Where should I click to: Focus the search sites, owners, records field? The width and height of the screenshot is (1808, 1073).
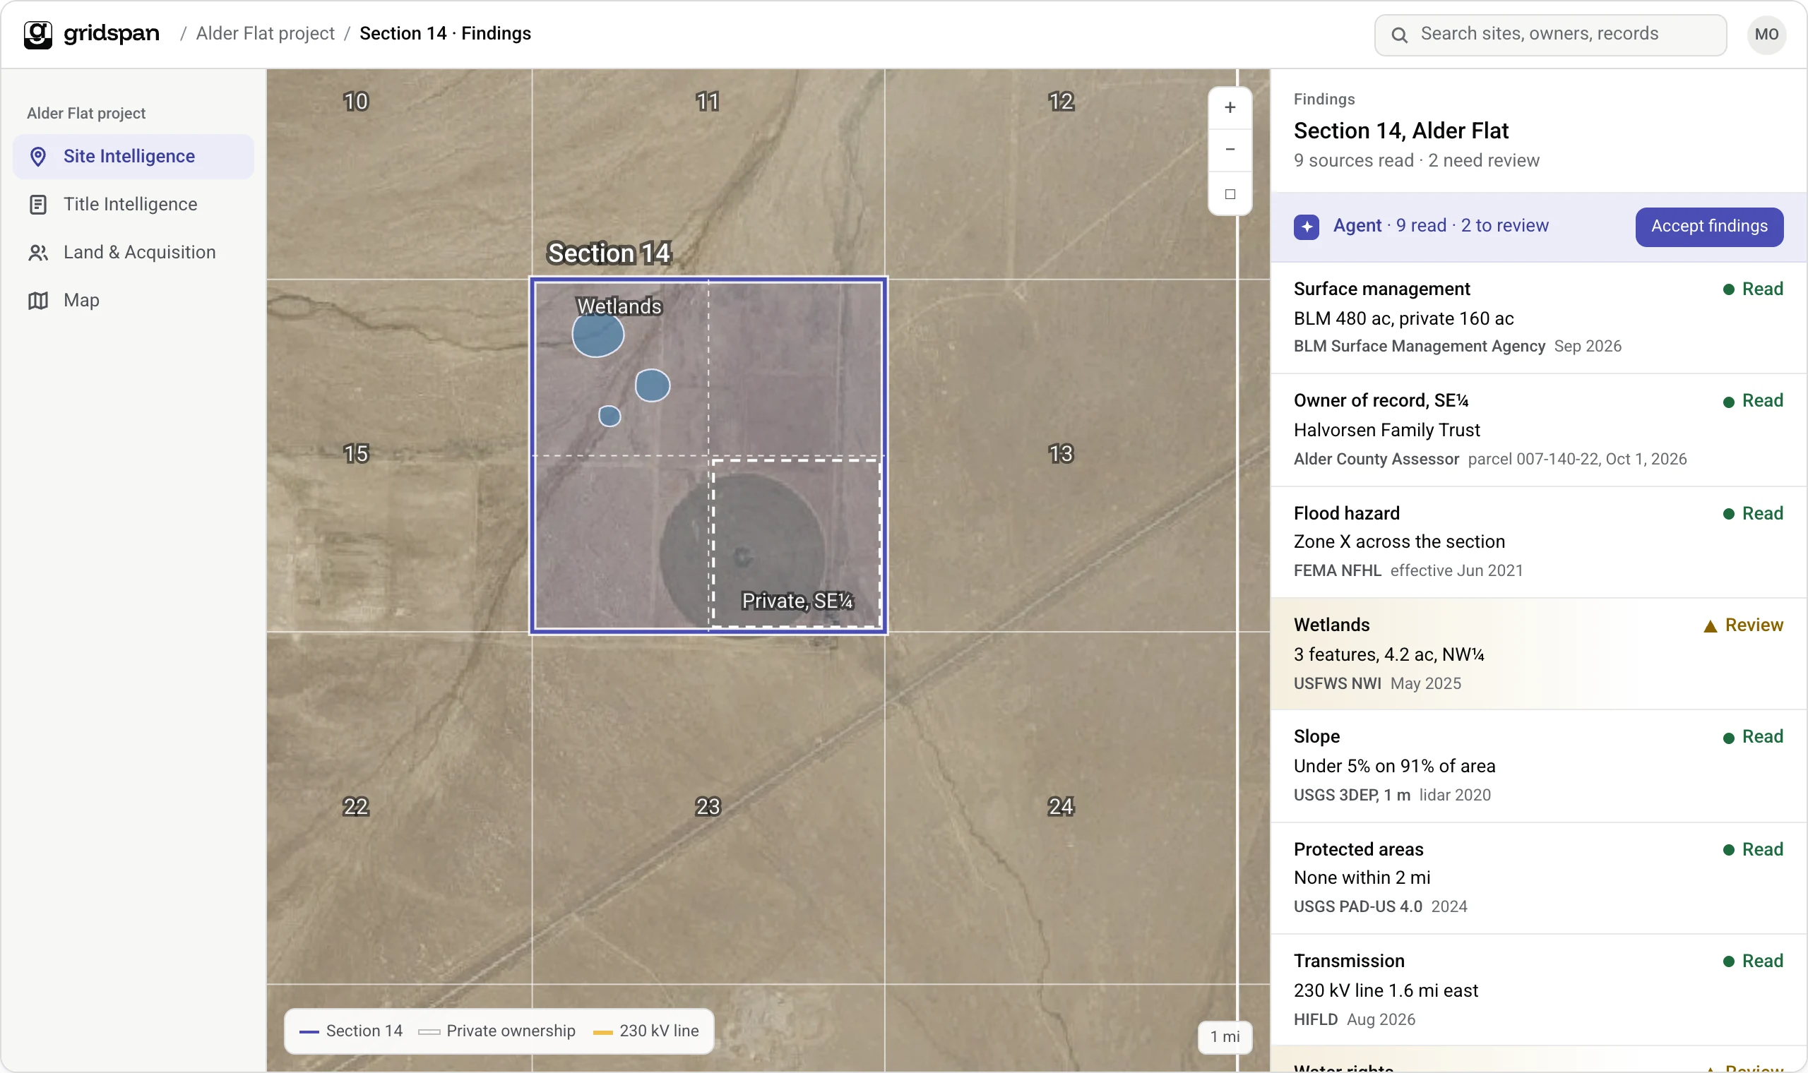(1550, 35)
